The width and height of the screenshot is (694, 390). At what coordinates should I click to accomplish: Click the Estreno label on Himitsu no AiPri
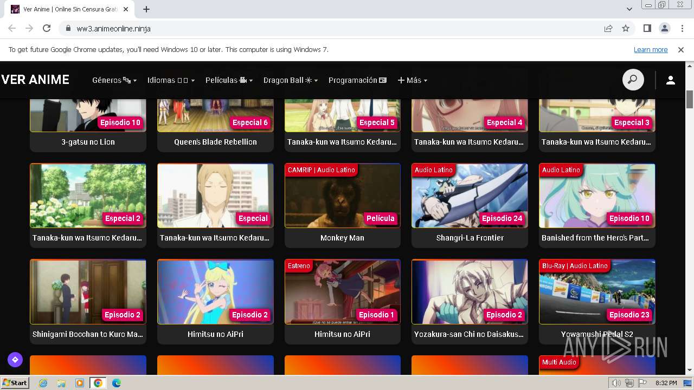point(299,266)
